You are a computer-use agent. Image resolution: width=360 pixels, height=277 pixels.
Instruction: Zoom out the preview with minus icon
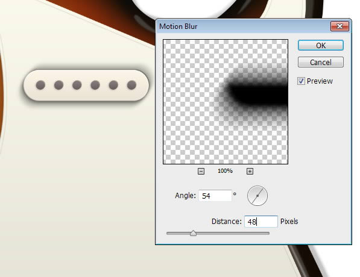click(201, 171)
